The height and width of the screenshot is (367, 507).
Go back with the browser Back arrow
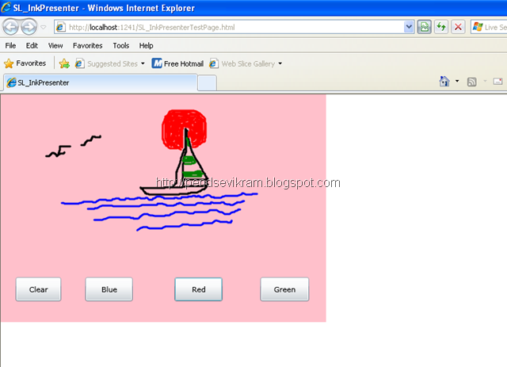10,27
